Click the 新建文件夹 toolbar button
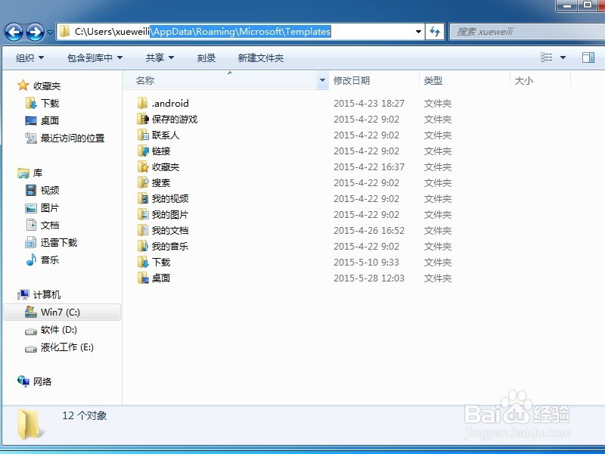Image resolution: width=605 pixels, height=454 pixels. pos(259,58)
